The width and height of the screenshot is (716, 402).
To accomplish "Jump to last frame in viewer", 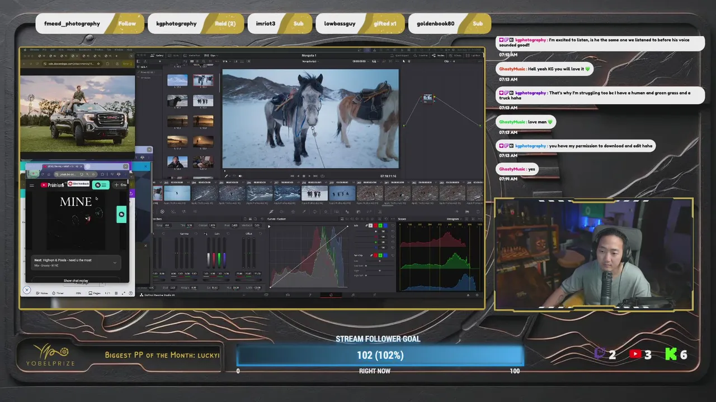I will [315, 176].
